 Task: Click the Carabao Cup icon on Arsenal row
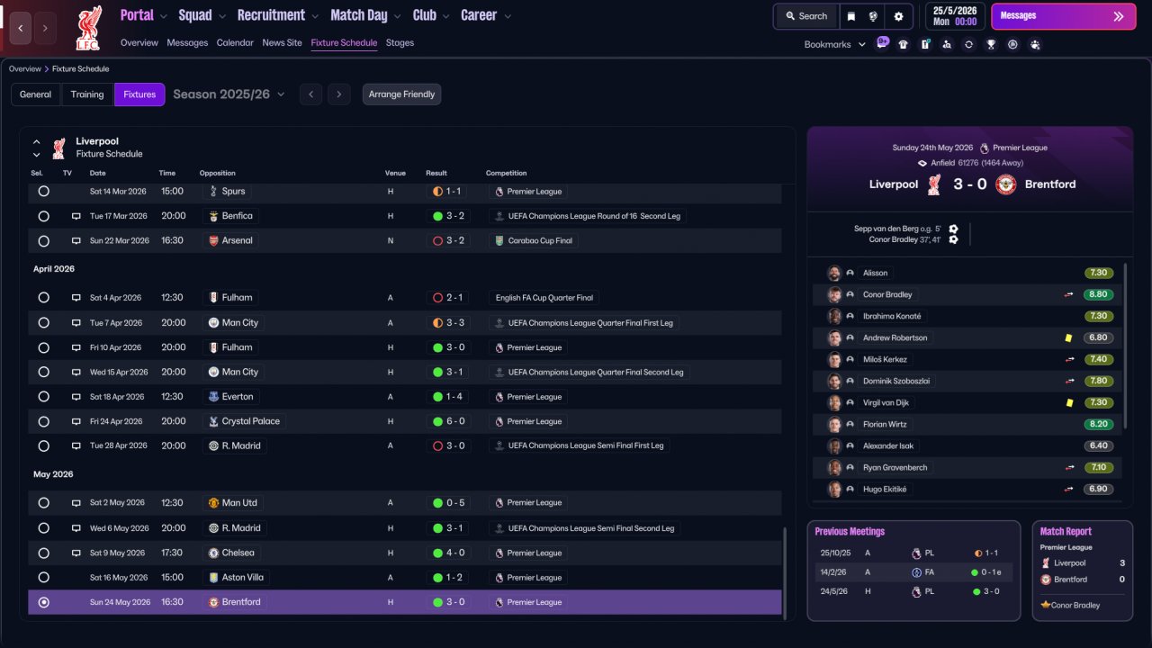click(x=499, y=240)
